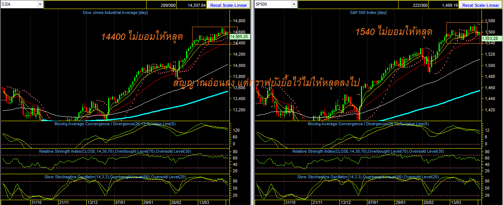Click the orange annotation starting with 14400

142,36
